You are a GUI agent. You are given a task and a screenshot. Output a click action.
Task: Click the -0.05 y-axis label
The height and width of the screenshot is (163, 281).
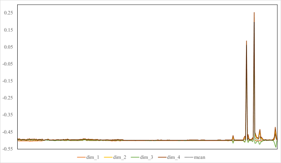click(x=8, y=64)
